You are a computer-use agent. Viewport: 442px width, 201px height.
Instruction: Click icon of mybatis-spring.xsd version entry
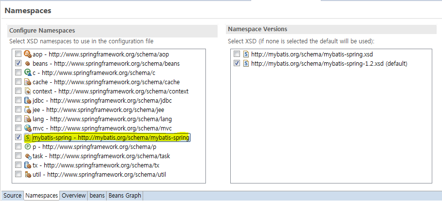(246, 54)
